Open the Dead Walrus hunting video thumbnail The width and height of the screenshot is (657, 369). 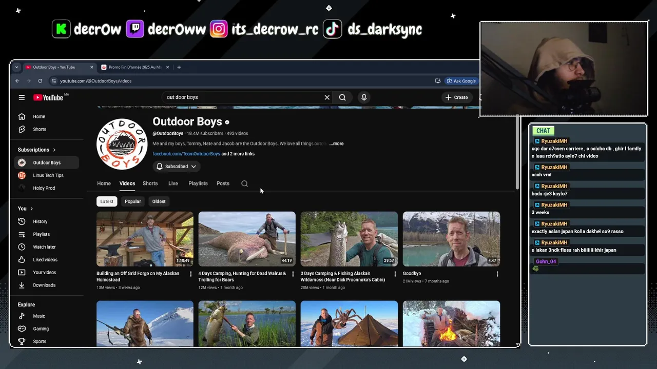tap(247, 239)
